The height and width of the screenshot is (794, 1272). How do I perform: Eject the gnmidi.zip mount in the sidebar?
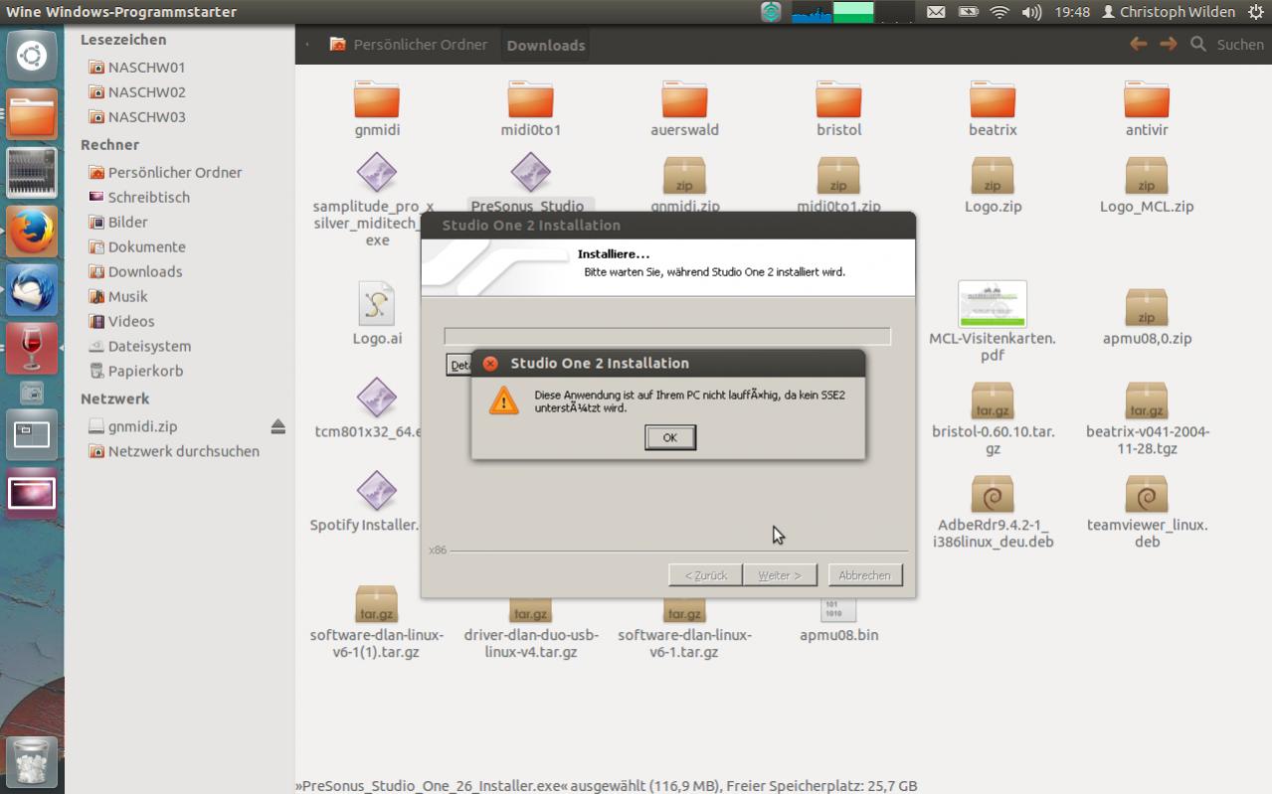[277, 426]
